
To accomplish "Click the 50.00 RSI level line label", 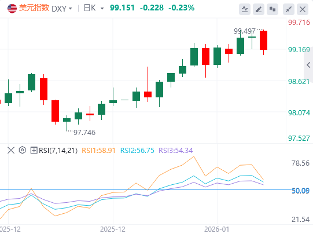I will (x=300, y=191).
